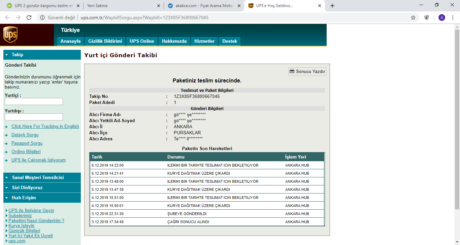The height and width of the screenshot is (245, 460).
Task: Open the shield extension icon
Action: click(427, 17)
